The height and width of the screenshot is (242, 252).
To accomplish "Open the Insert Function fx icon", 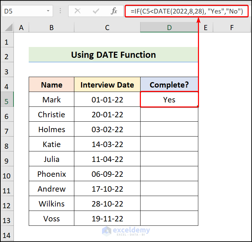I will point(114,11).
